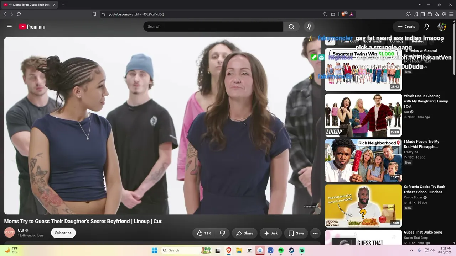Open the Windows Start menu

click(154, 250)
